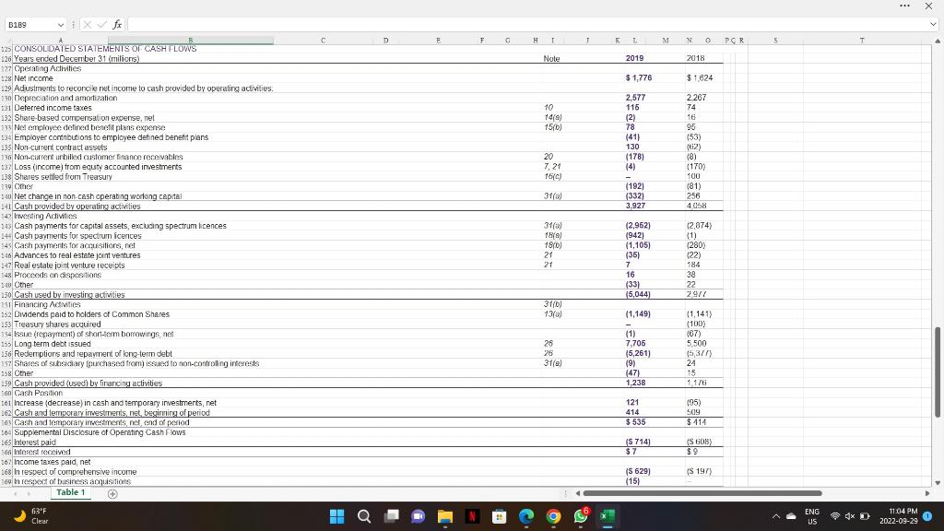Screen dimensions: 944x531
Task: Select cell B189 via the Name Box field
Action: tap(28, 25)
